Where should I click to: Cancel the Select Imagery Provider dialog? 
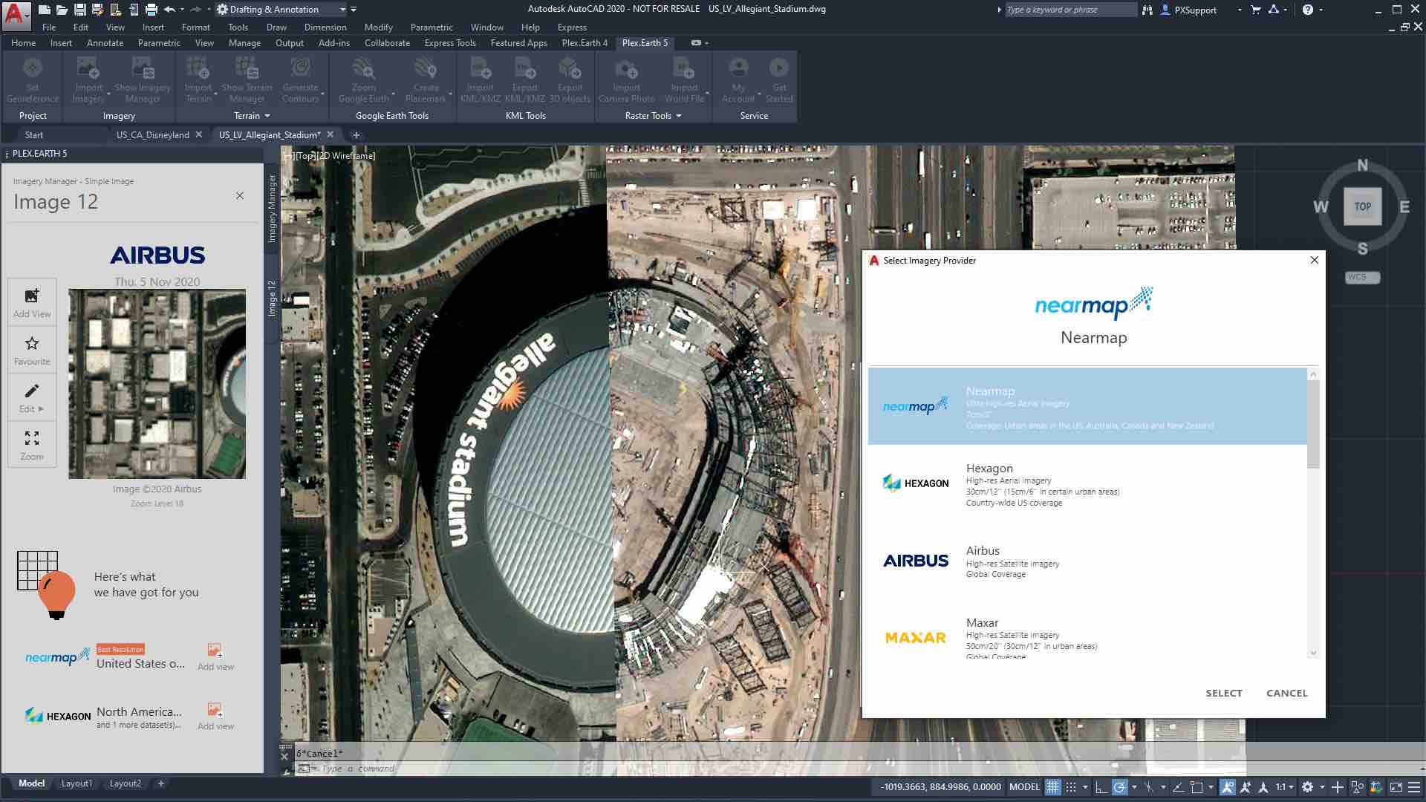click(x=1286, y=692)
